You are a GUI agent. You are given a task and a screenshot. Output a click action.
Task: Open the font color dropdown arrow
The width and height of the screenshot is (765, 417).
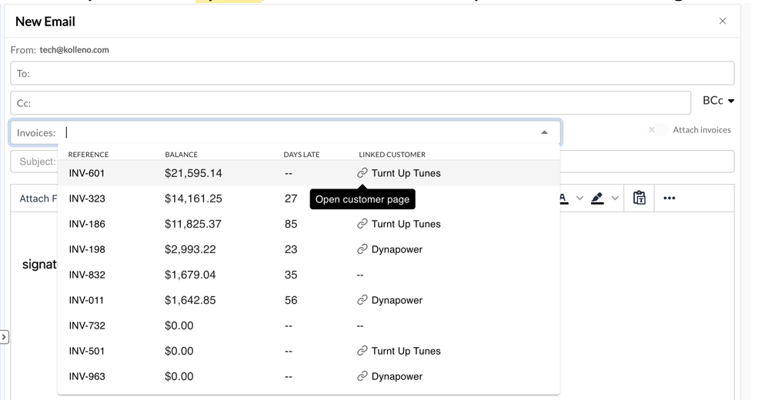(580, 198)
